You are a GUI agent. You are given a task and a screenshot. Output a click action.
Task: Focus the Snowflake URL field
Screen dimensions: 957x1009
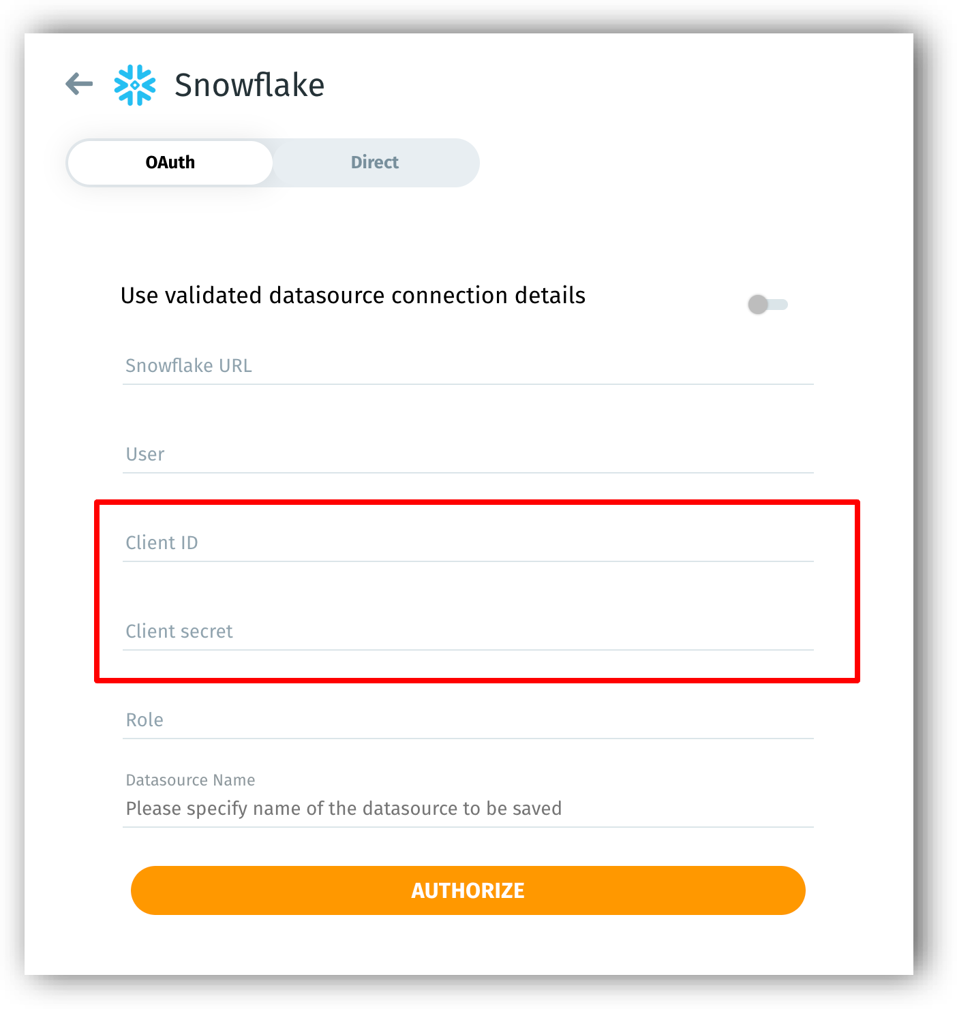coord(468,367)
